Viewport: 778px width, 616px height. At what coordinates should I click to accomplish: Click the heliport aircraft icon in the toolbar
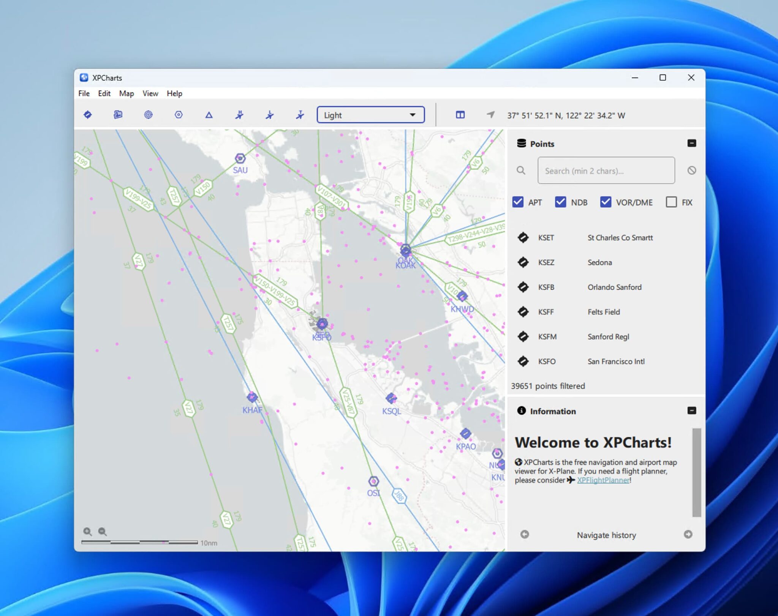pos(239,115)
